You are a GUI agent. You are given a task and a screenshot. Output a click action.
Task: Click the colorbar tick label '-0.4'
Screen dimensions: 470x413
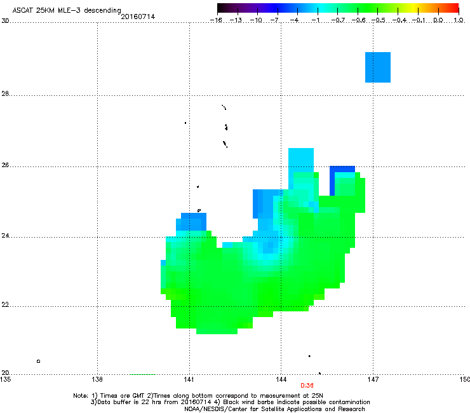click(399, 20)
